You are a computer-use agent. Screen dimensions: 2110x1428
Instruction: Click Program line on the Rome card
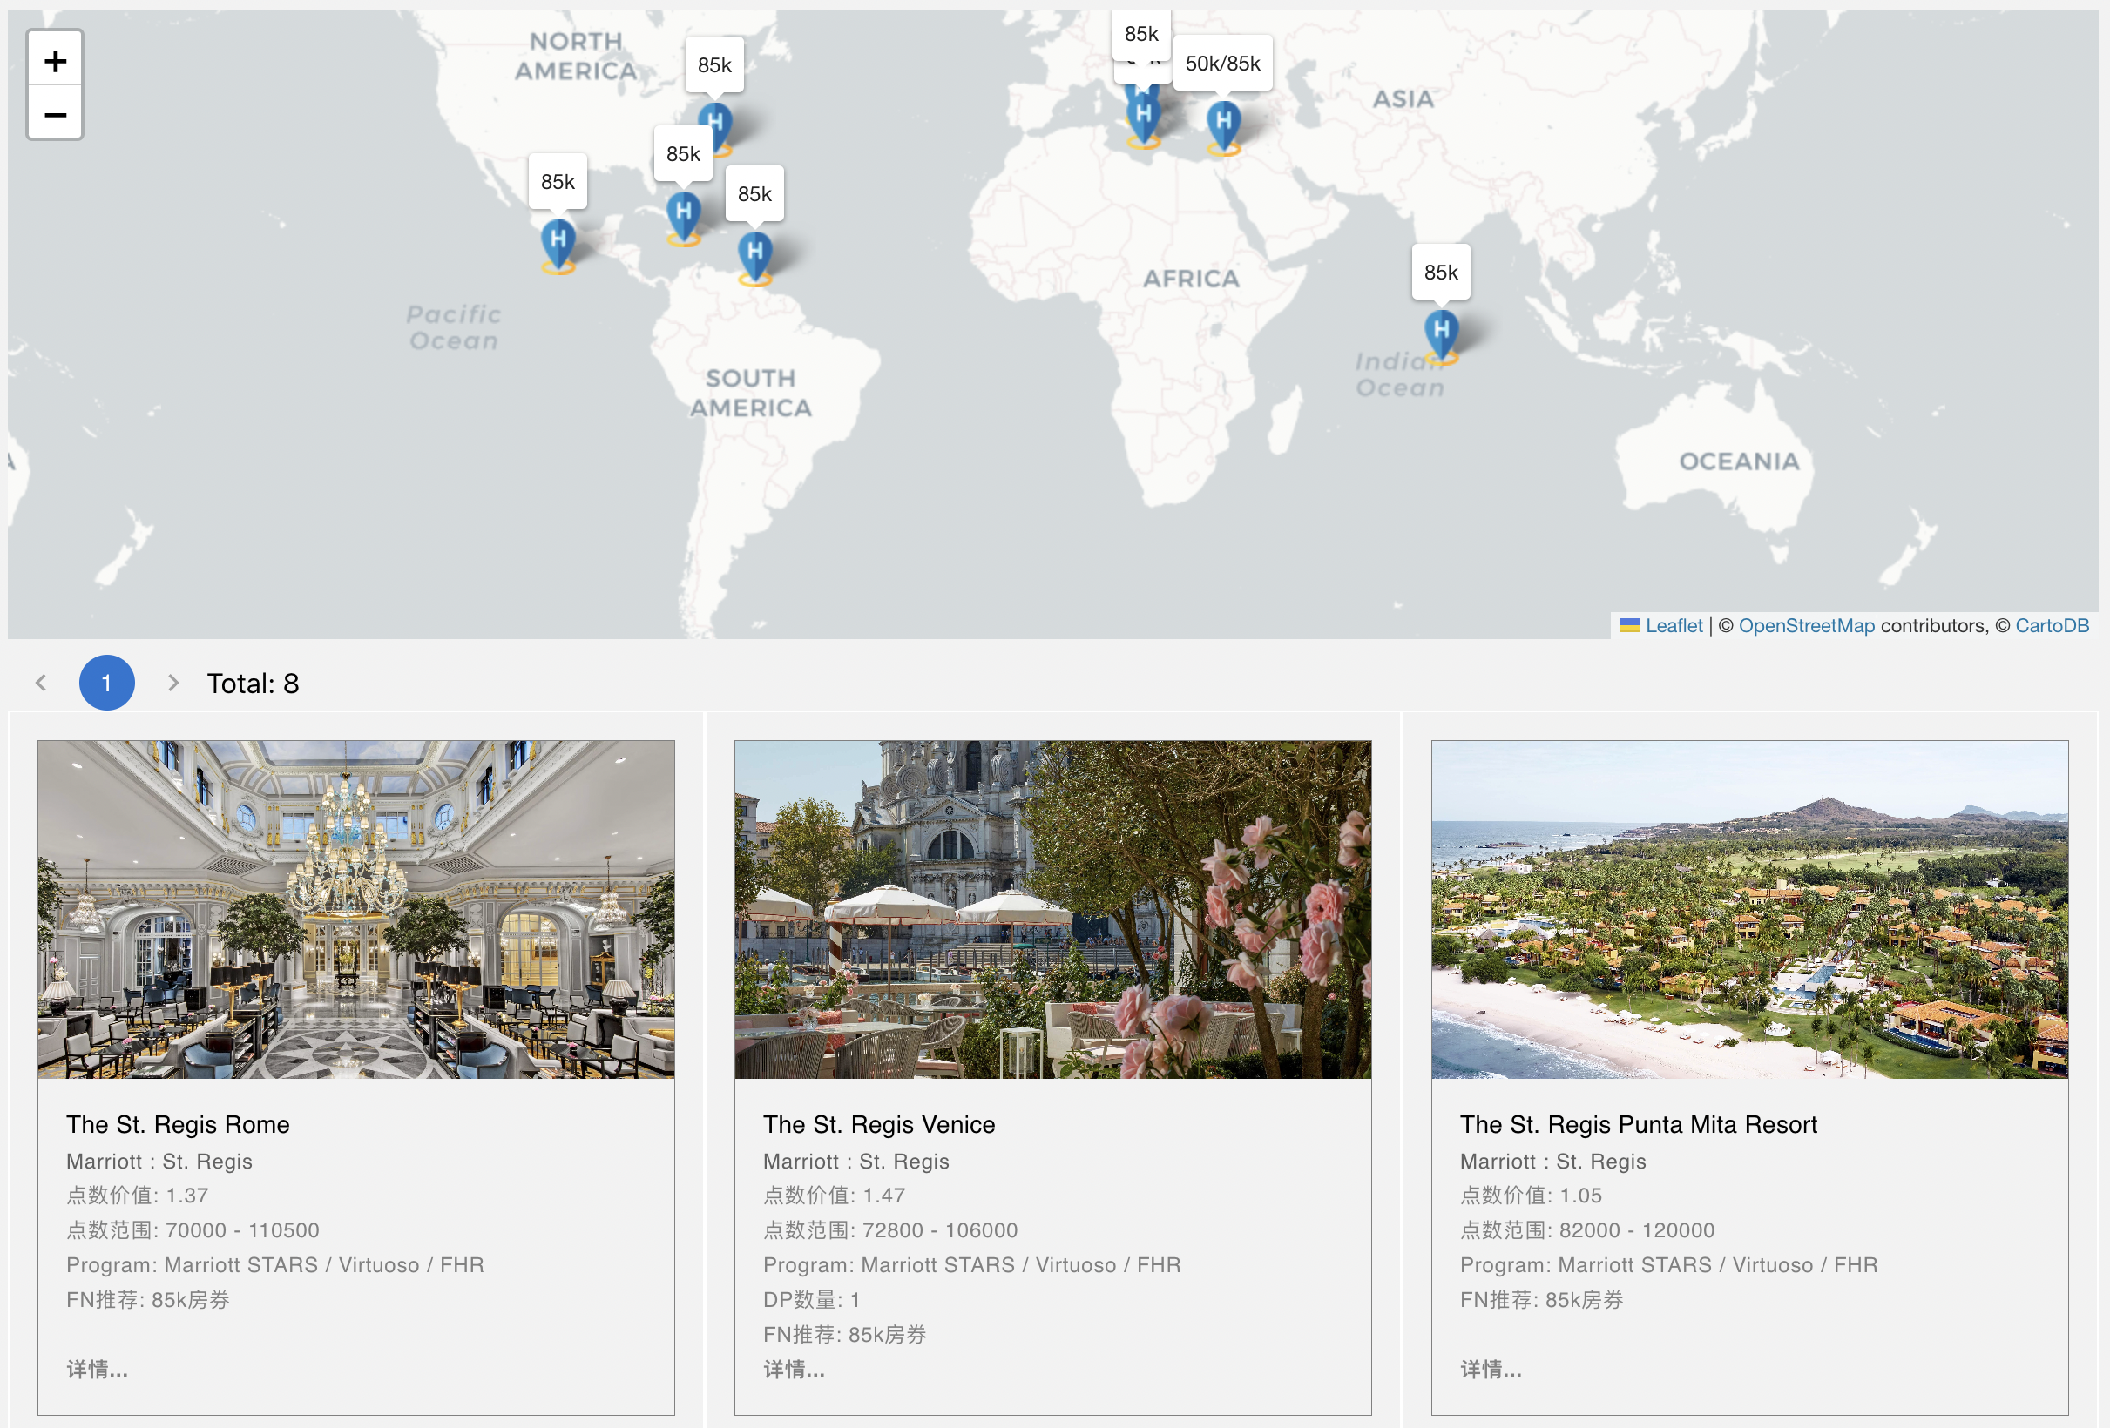(275, 1264)
